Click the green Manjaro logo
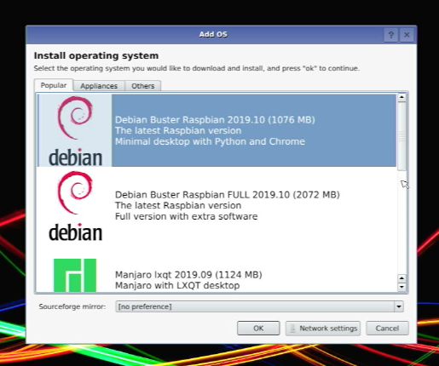 (75, 275)
